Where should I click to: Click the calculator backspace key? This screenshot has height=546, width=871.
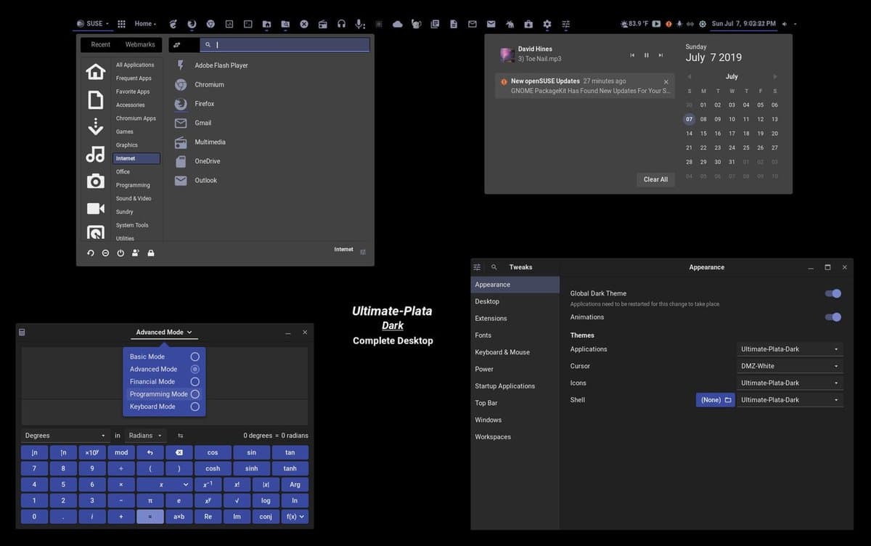[x=179, y=452]
